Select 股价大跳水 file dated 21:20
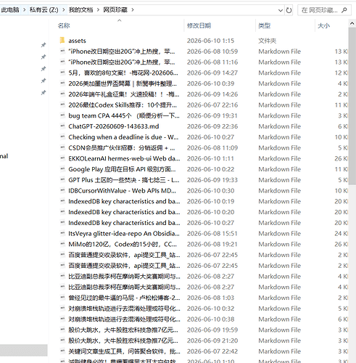Screen dimensions: 356x363 point(123,340)
